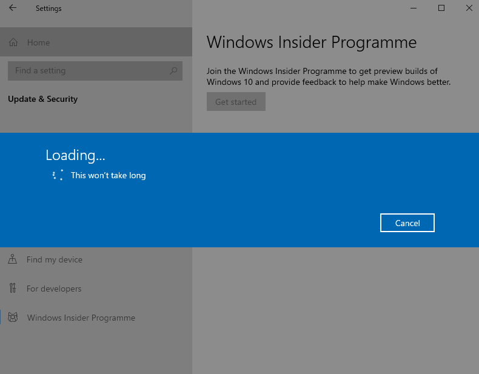Image resolution: width=479 pixels, height=374 pixels.
Task: Click the 'This won't take long' text
Action: tap(108, 175)
